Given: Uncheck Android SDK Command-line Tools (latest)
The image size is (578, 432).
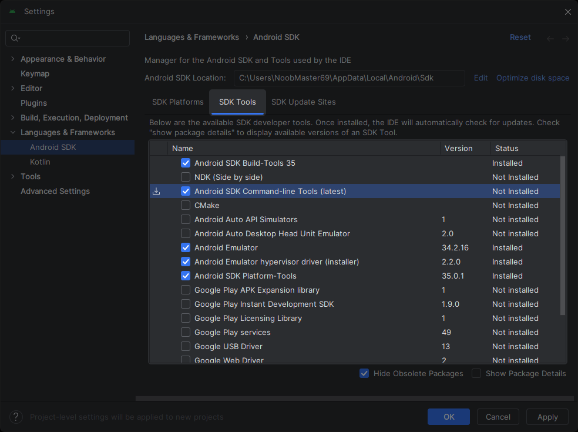Looking at the screenshot, I should click(186, 191).
